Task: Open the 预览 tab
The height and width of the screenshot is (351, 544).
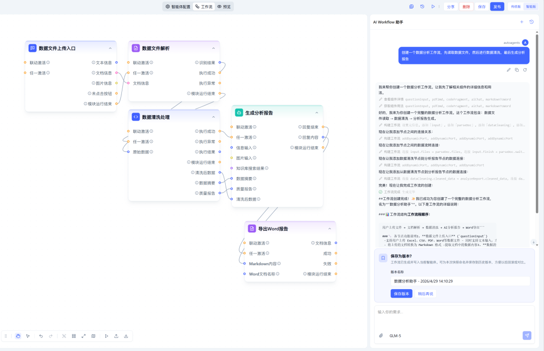Action: 224,7
